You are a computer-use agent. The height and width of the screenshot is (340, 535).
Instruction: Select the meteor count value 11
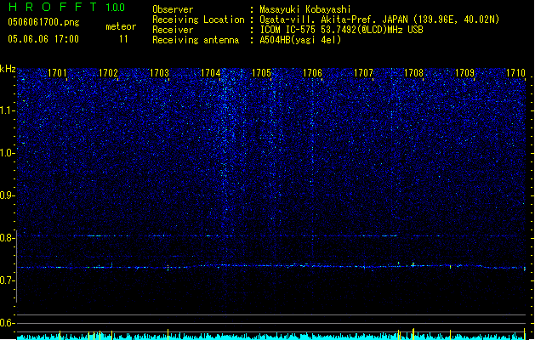[x=123, y=39]
